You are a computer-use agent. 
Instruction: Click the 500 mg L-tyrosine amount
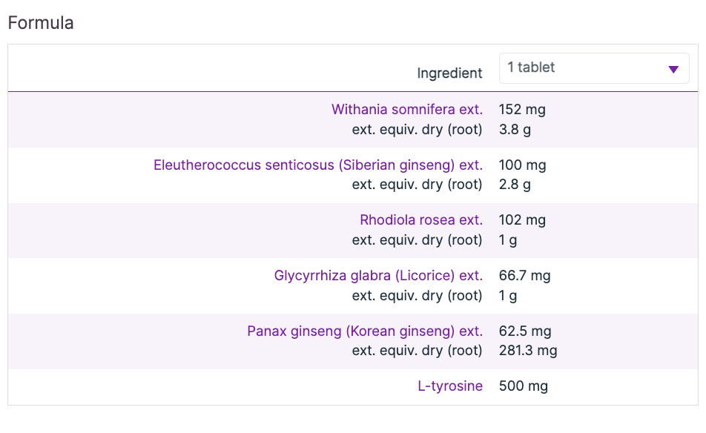click(524, 386)
